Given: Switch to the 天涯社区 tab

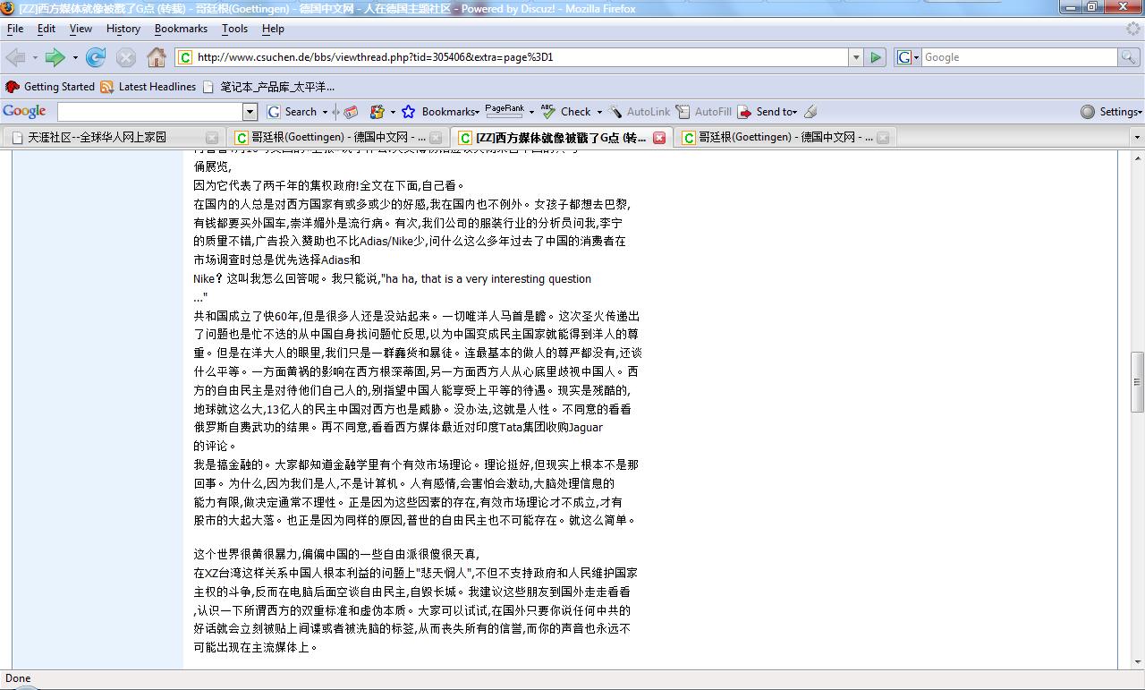Looking at the screenshot, I should (113, 137).
